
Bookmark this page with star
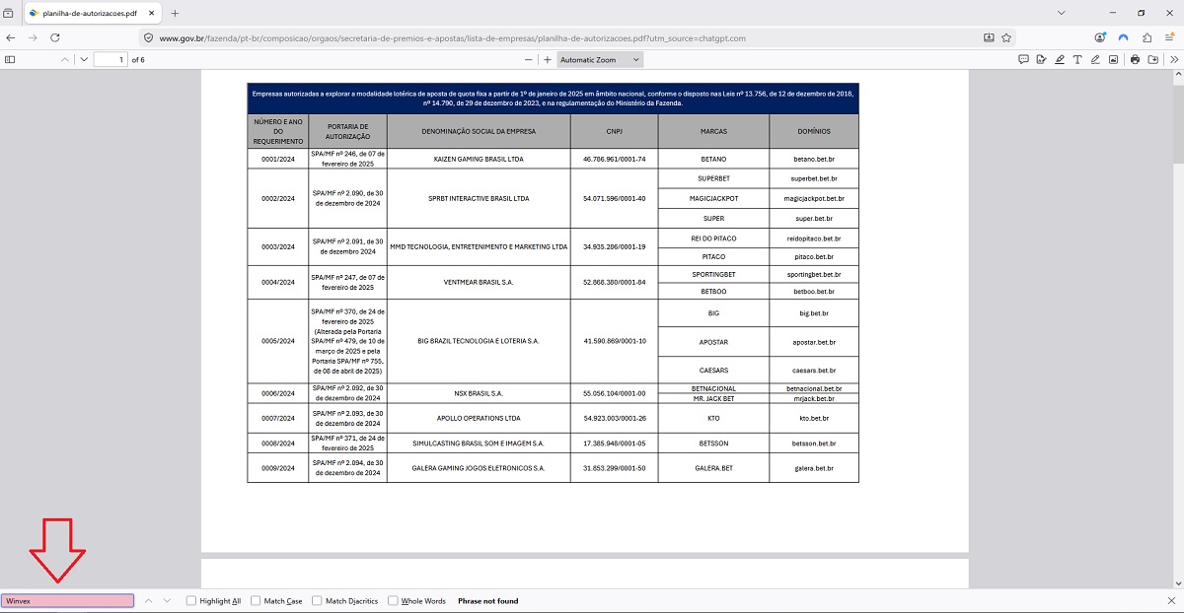[x=1006, y=37]
